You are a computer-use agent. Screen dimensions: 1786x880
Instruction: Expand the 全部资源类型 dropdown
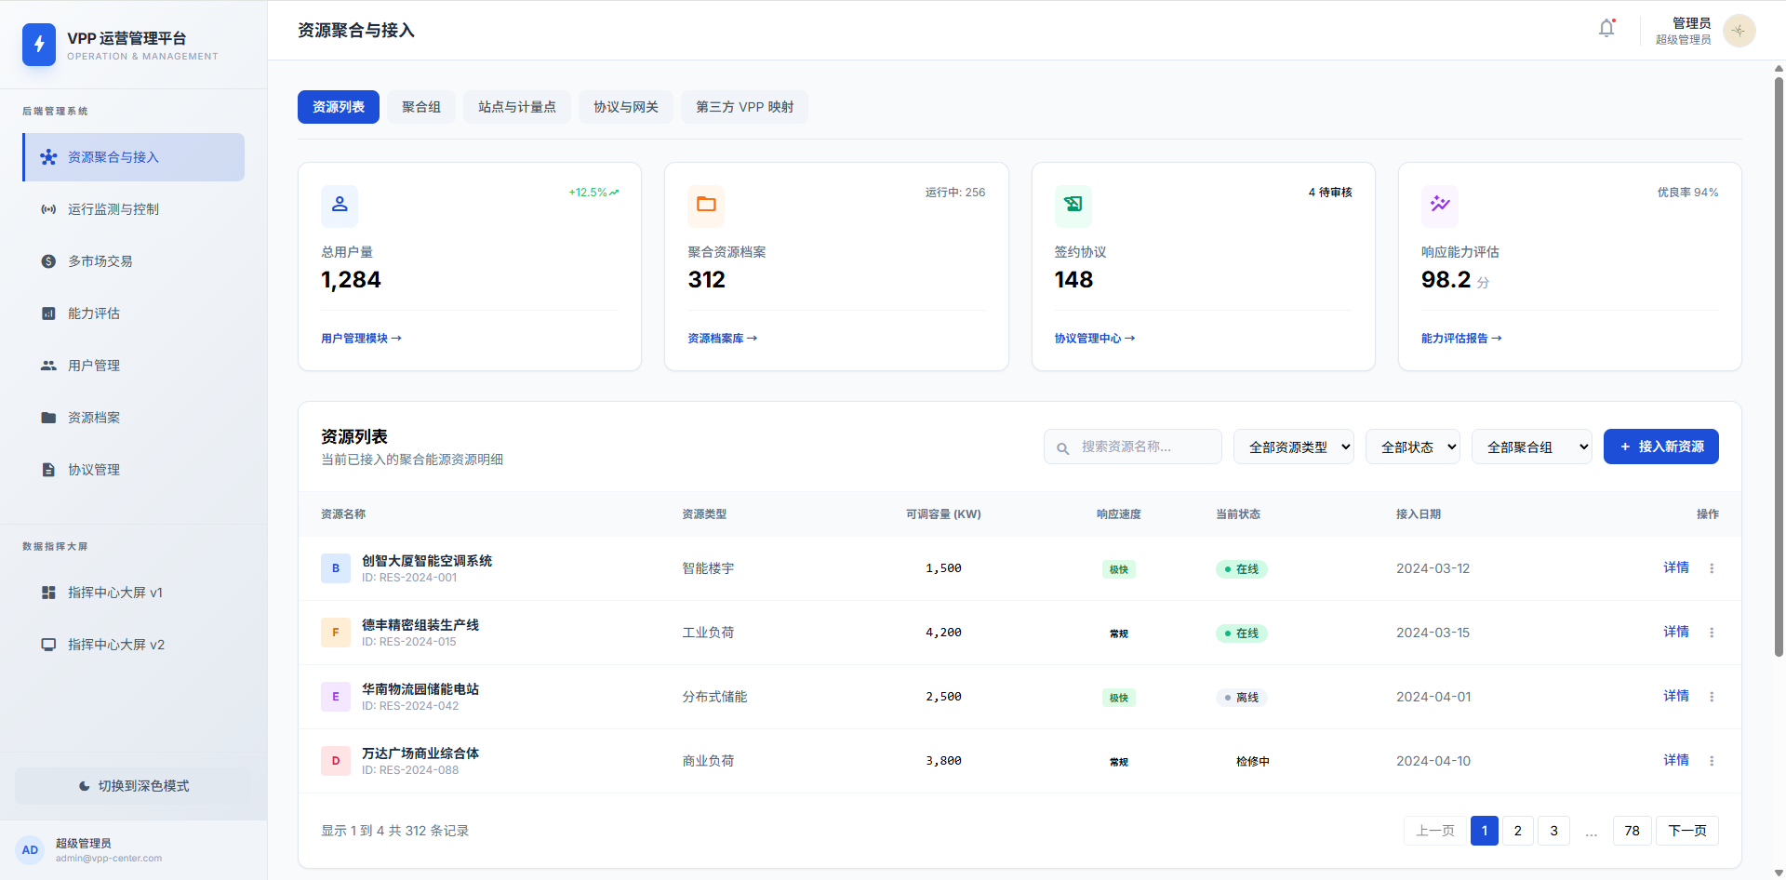(x=1293, y=447)
